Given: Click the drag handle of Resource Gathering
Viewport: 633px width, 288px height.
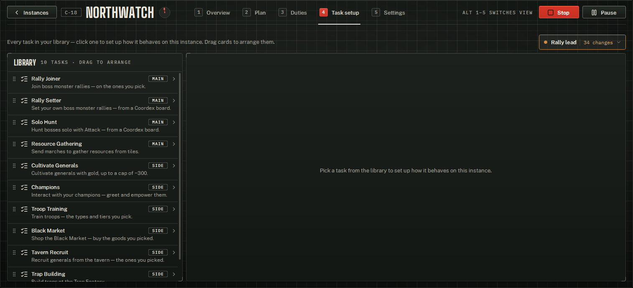Looking at the screenshot, I should 14,144.
